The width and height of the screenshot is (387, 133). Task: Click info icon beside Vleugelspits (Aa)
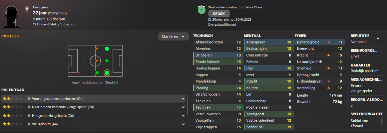pos(29,124)
